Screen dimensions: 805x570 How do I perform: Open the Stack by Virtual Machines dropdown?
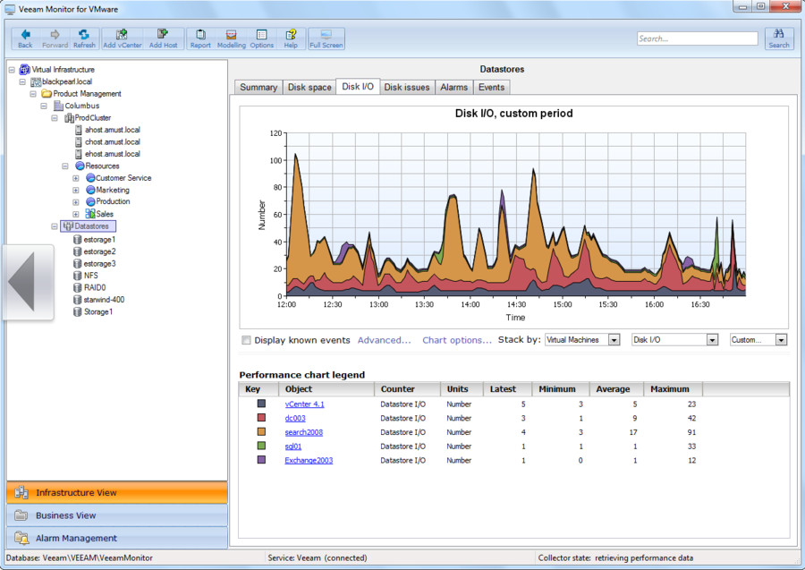tap(614, 340)
